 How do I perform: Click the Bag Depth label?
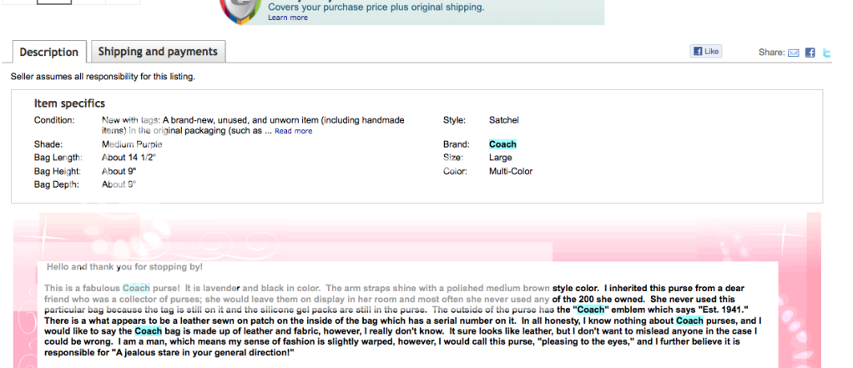[x=57, y=184]
